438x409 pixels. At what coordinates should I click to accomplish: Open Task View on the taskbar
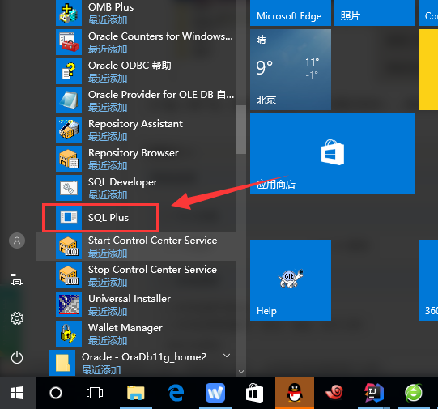95,393
